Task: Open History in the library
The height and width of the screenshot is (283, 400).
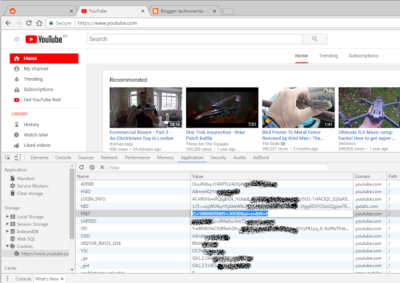Action: click(x=31, y=124)
